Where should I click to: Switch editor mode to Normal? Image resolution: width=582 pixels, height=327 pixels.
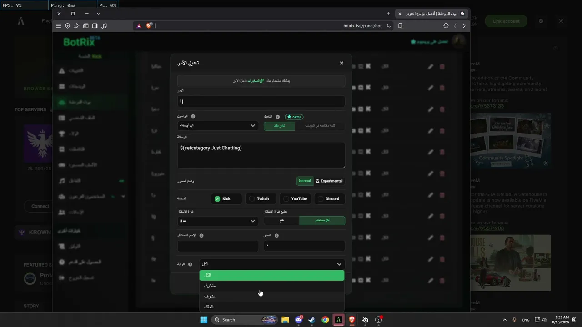point(305,181)
